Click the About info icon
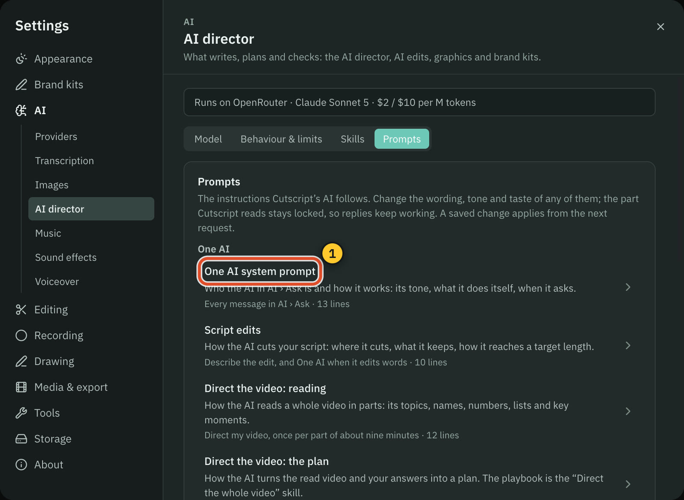 click(x=21, y=465)
